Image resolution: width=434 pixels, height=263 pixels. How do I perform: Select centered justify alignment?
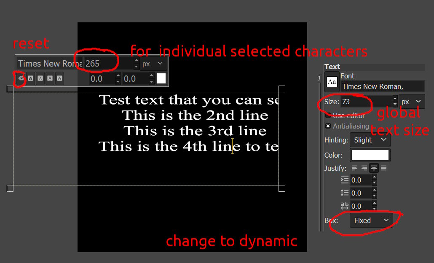[374, 168]
